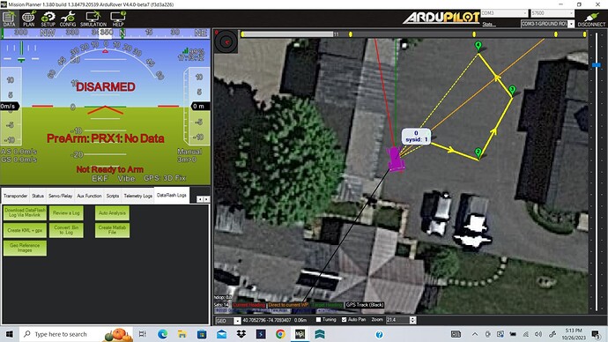608x342 pixels.
Task: Click the map zoom vertical slider handle
Action: [597, 64]
